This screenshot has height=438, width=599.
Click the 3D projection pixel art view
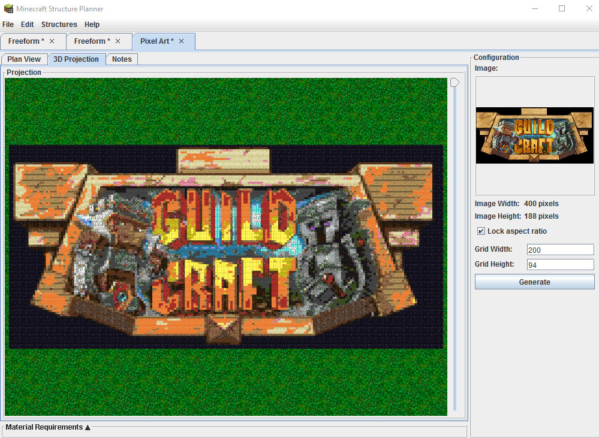(x=226, y=247)
